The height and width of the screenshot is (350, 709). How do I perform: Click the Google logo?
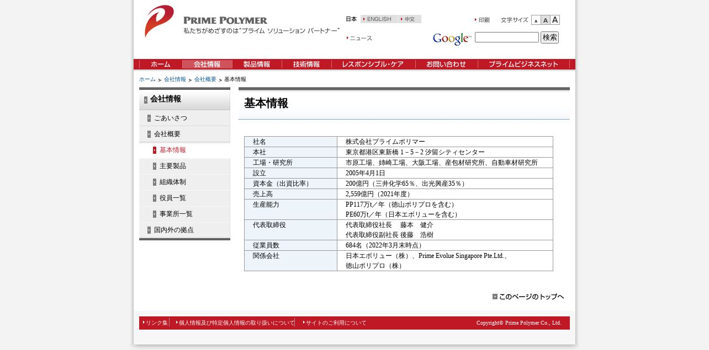pos(452,39)
